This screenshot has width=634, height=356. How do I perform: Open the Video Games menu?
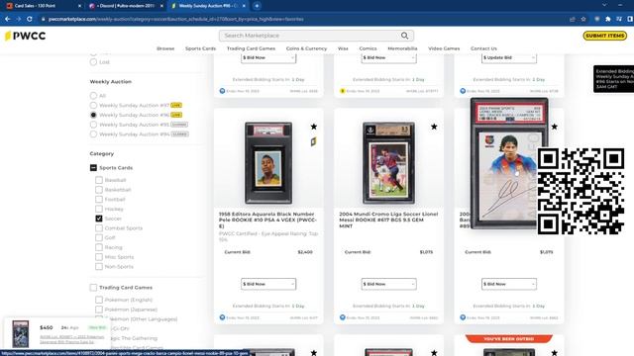point(444,48)
